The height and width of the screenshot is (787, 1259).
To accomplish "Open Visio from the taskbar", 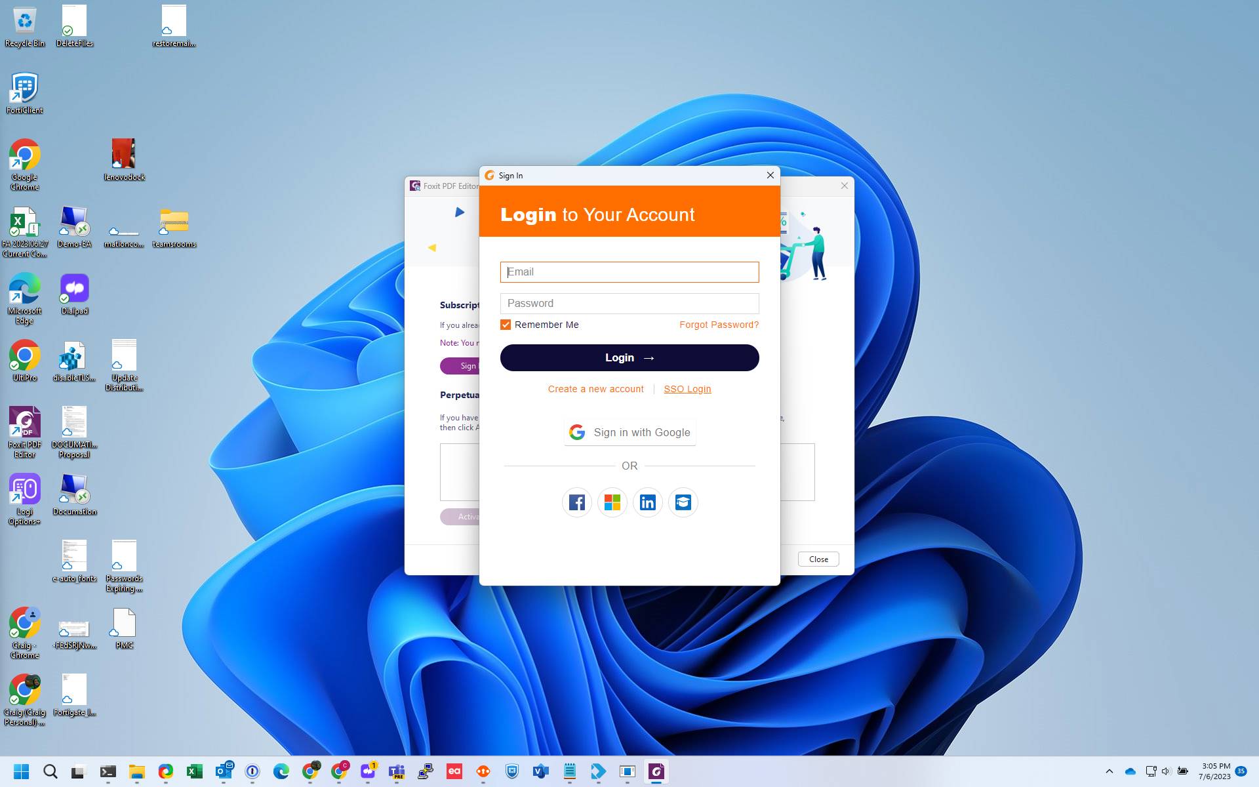I will pyautogui.click(x=540, y=772).
